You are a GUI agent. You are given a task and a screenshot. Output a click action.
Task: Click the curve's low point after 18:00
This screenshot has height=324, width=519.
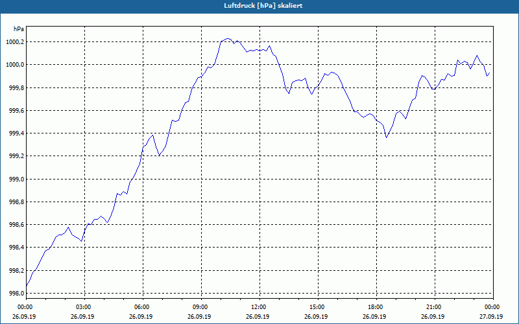pos(386,137)
